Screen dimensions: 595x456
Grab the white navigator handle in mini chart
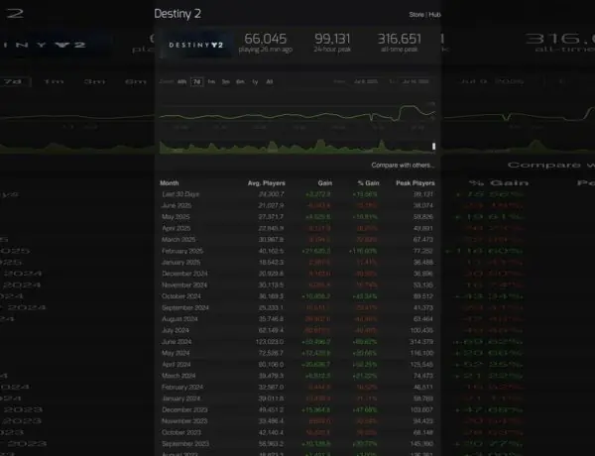tap(433, 146)
